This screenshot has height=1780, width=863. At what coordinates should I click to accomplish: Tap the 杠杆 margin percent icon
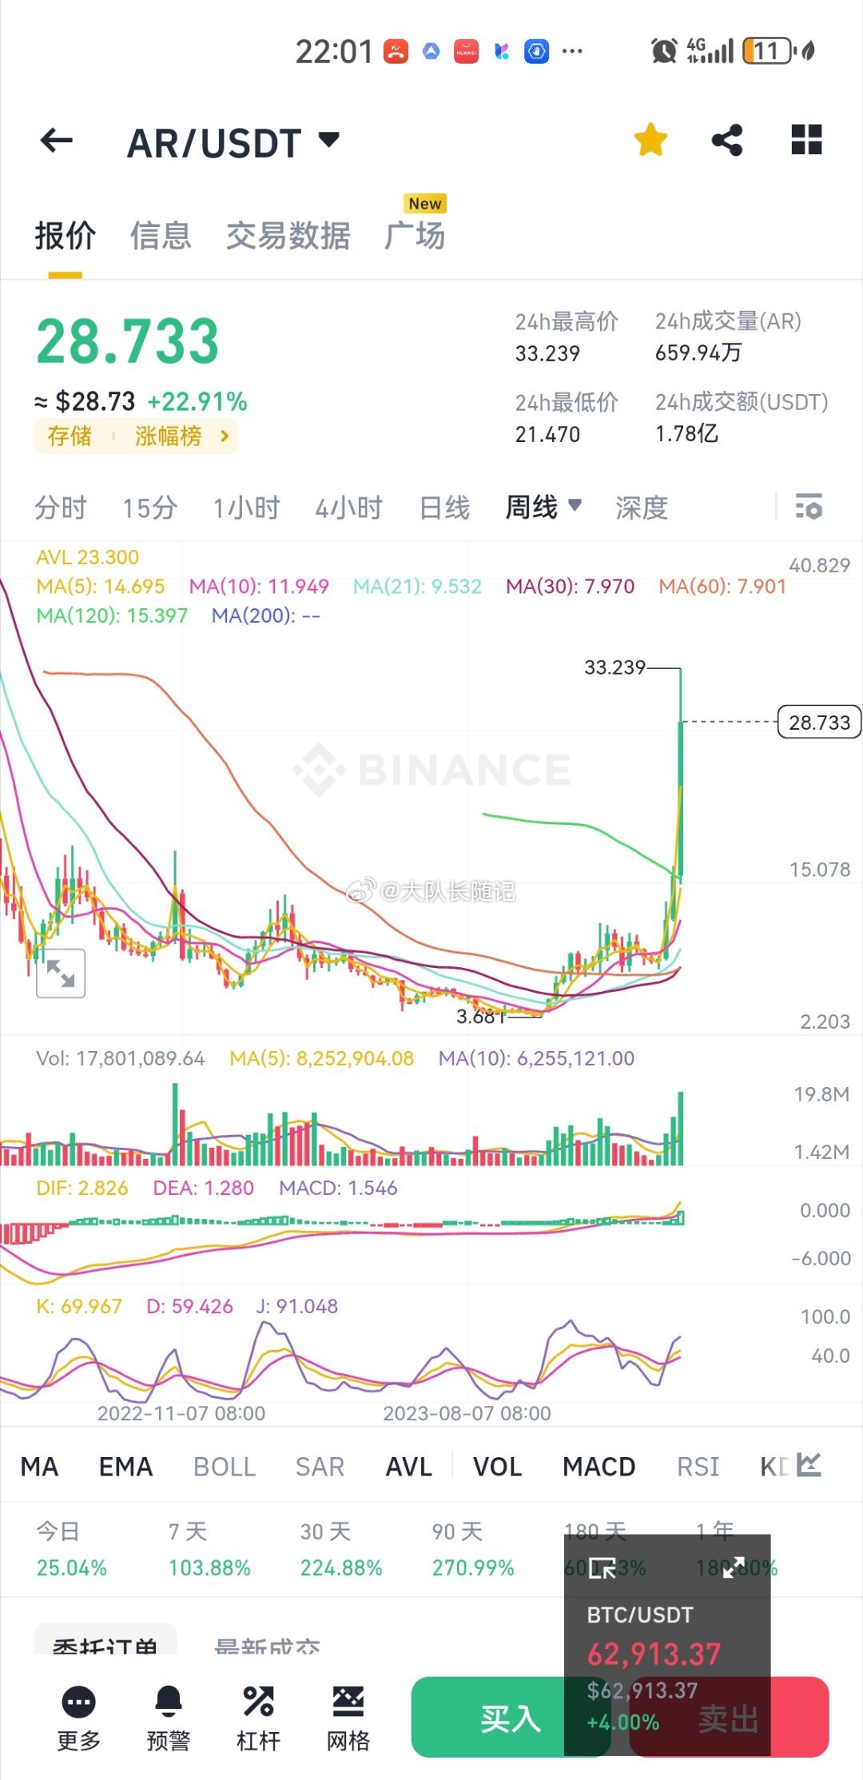258,1702
